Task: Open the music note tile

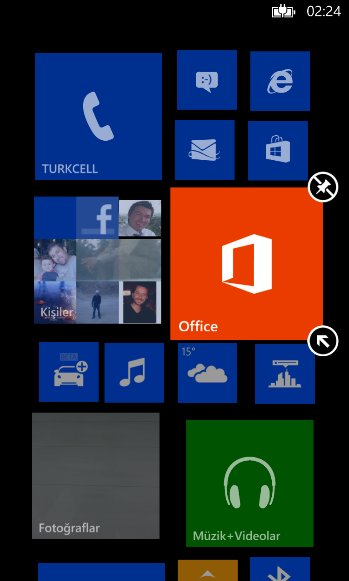Action: tap(134, 373)
